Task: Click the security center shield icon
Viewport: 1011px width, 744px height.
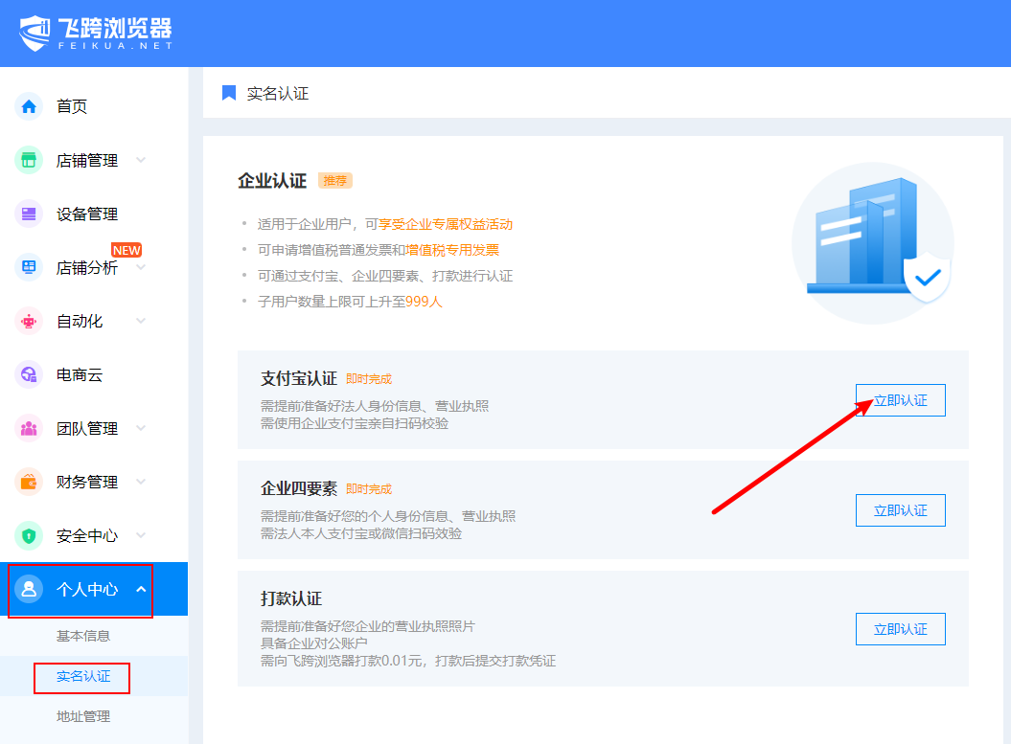Action: pyautogui.click(x=29, y=535)
